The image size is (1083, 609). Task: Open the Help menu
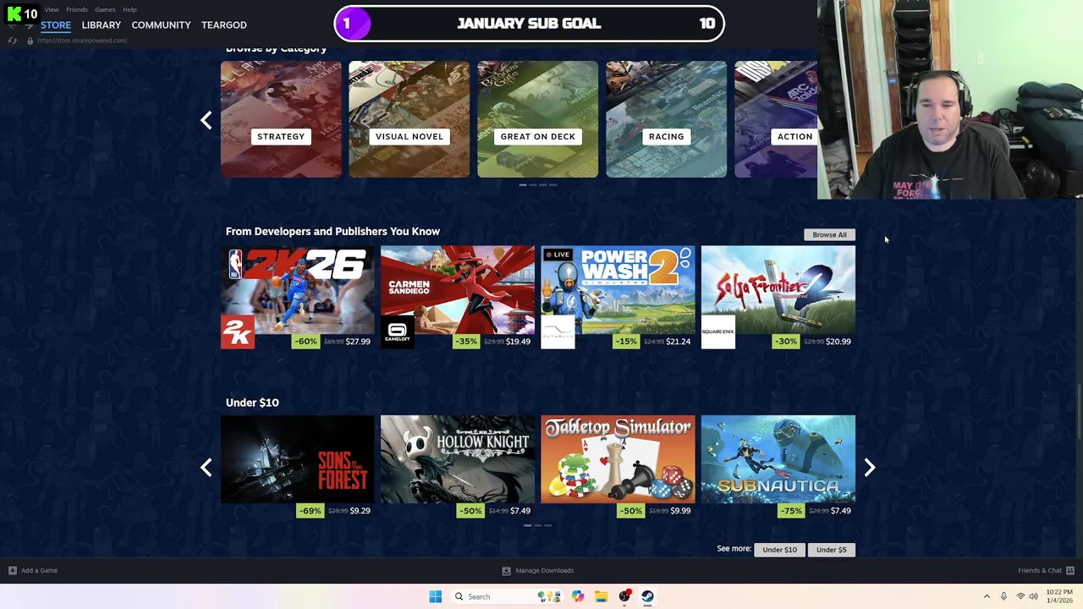click(x=129, y=9)
